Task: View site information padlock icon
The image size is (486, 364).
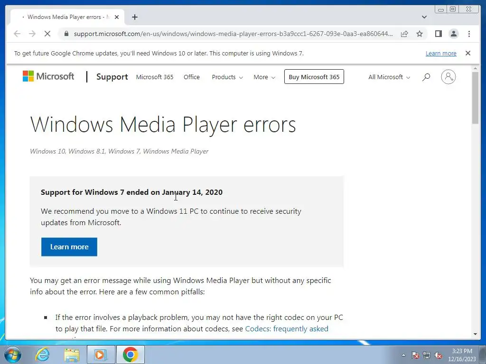Action: pyautogui.click(x=66, y=34)
